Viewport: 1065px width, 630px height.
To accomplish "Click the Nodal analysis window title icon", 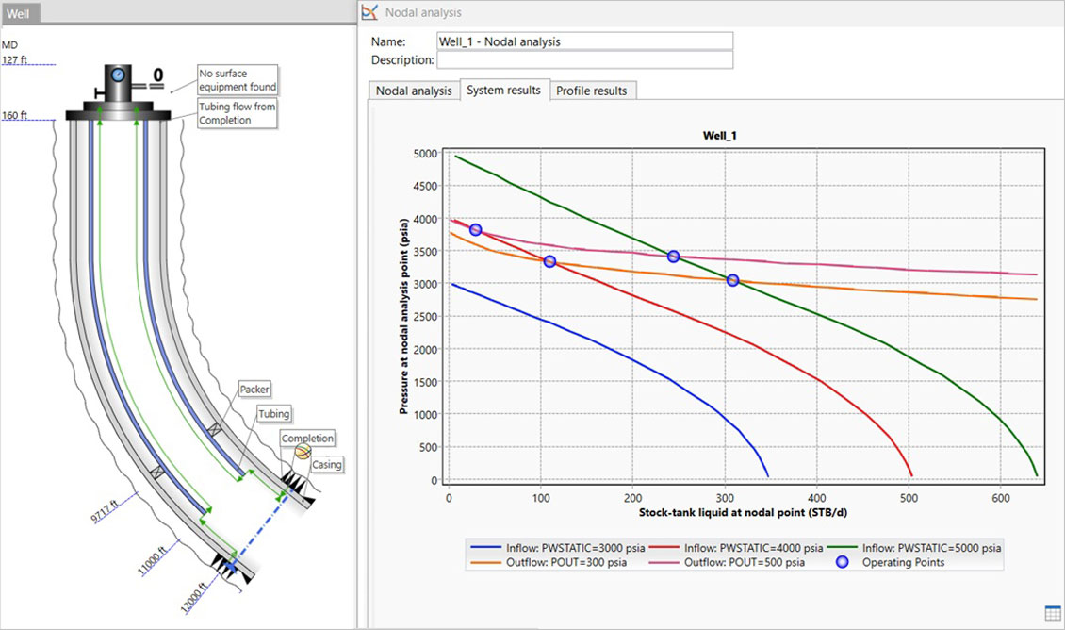I will pos(369,12).
